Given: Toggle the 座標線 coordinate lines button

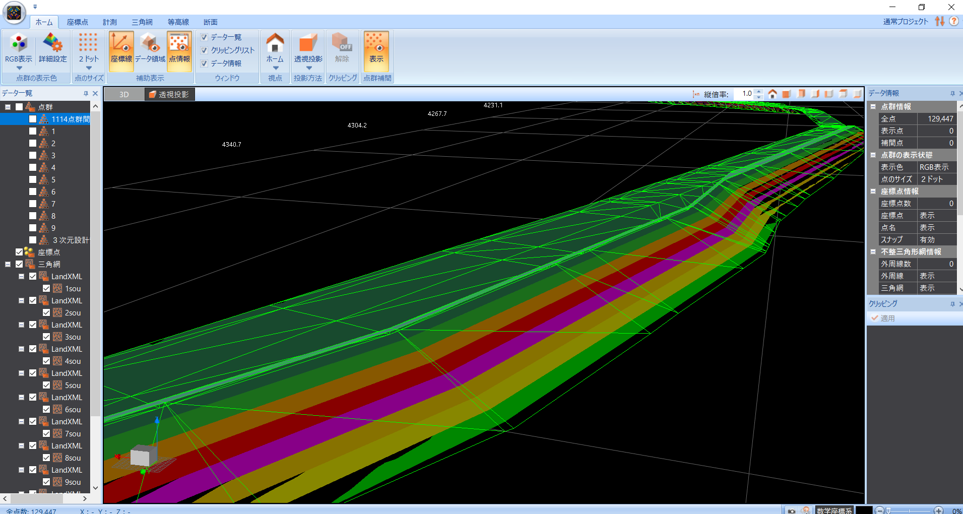Looking at the screenshot, I should pos(121,49).
